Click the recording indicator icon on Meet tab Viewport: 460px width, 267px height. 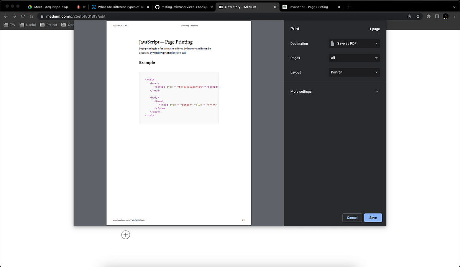tap(79, 7)
